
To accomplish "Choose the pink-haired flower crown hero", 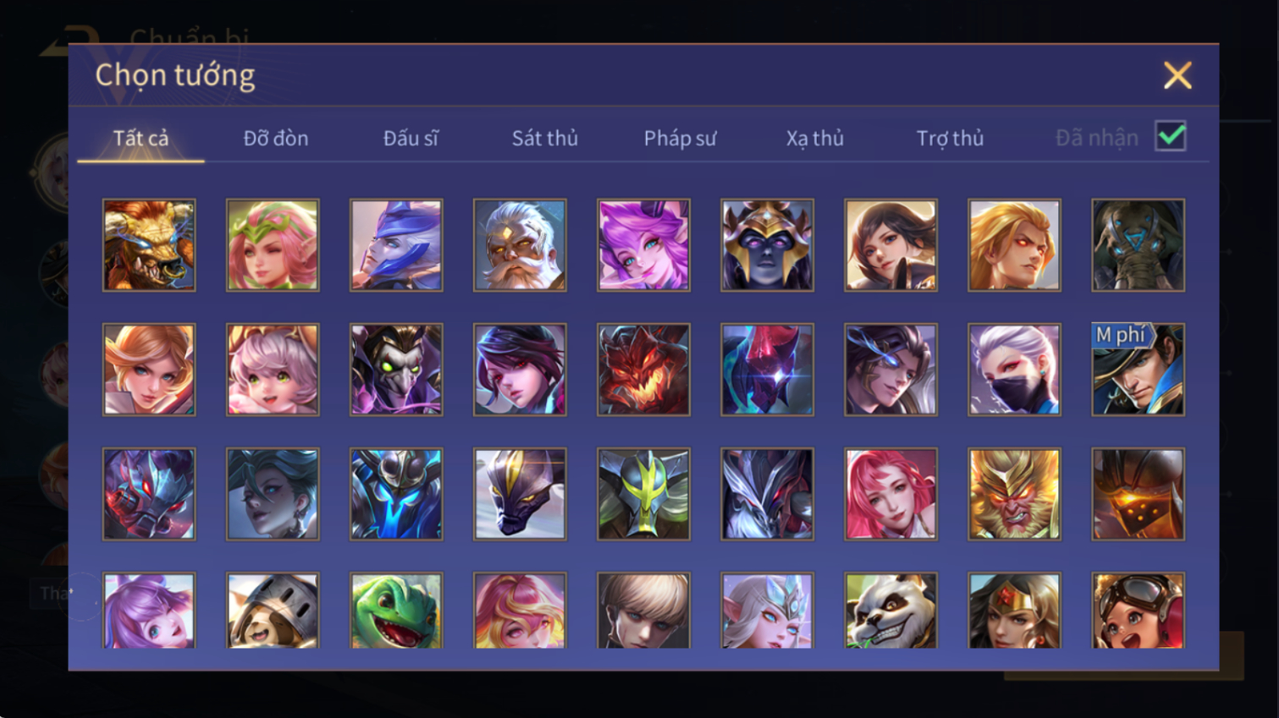I will pyautogui.click(x=273, y=245).
